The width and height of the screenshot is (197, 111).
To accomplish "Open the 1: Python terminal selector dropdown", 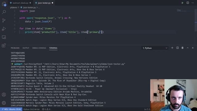I will pyautogui.click(x=155, y=48).
